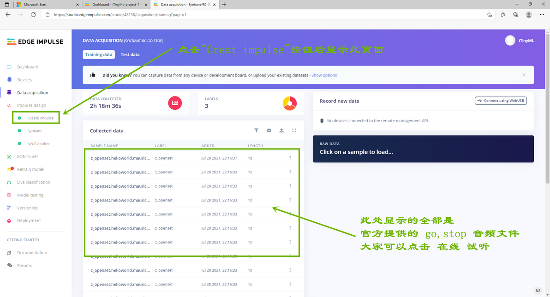Click the red data collected chart icon

(175, 103)
